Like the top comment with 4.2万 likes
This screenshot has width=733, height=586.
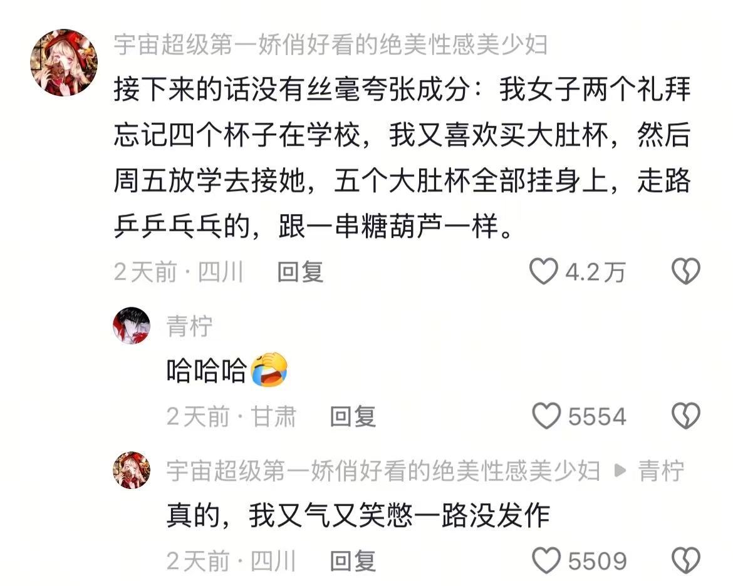click(x=543, y=272)
